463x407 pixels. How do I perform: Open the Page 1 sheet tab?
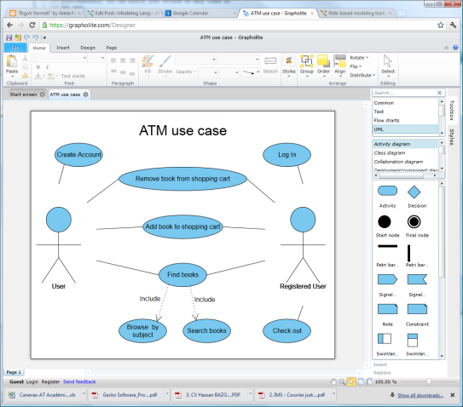(14, 372)
